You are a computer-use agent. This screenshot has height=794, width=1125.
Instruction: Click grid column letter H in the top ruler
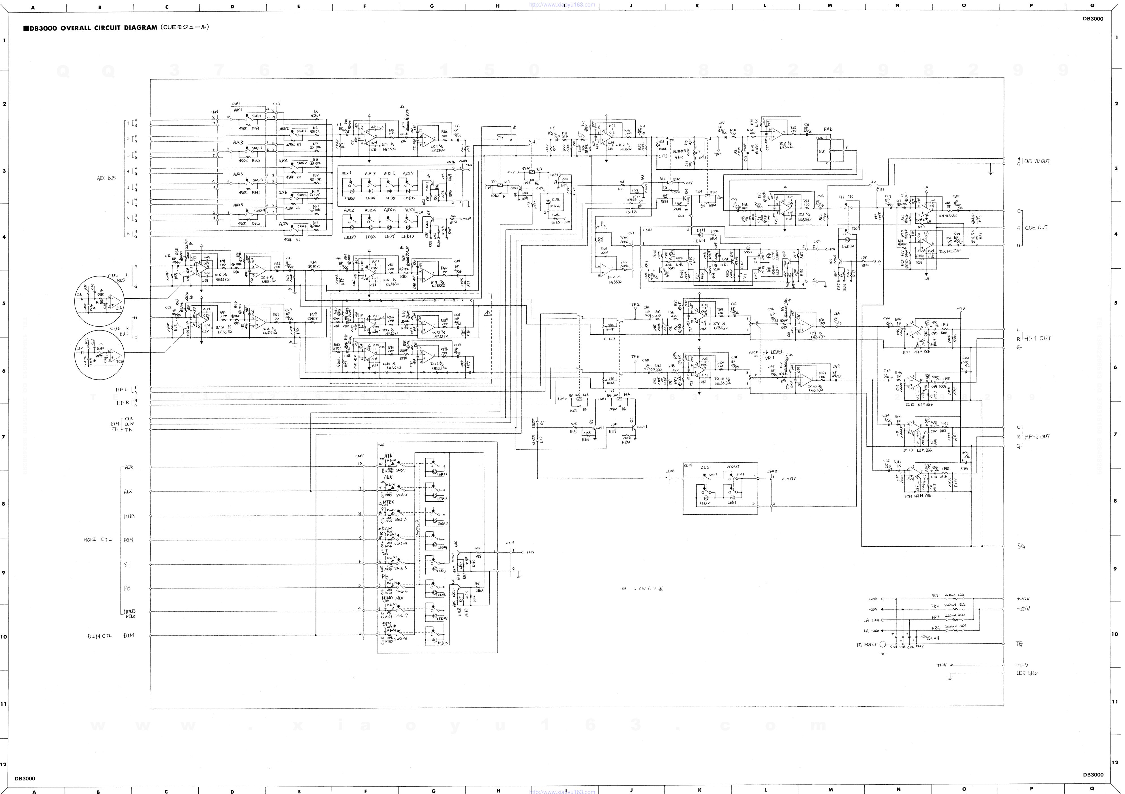(498, 6)
